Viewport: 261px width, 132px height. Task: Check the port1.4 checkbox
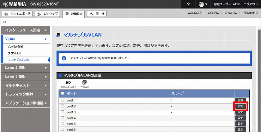pyautogui.click(x=62, y=118)
